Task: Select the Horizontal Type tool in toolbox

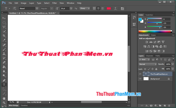Action: [x=4, y=85]
